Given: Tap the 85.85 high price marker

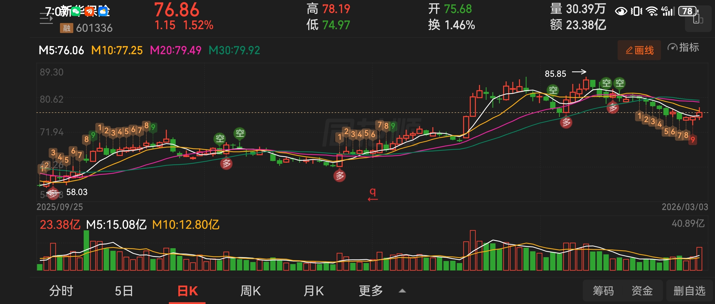Looking at the screenshot, I should (555, 74).
